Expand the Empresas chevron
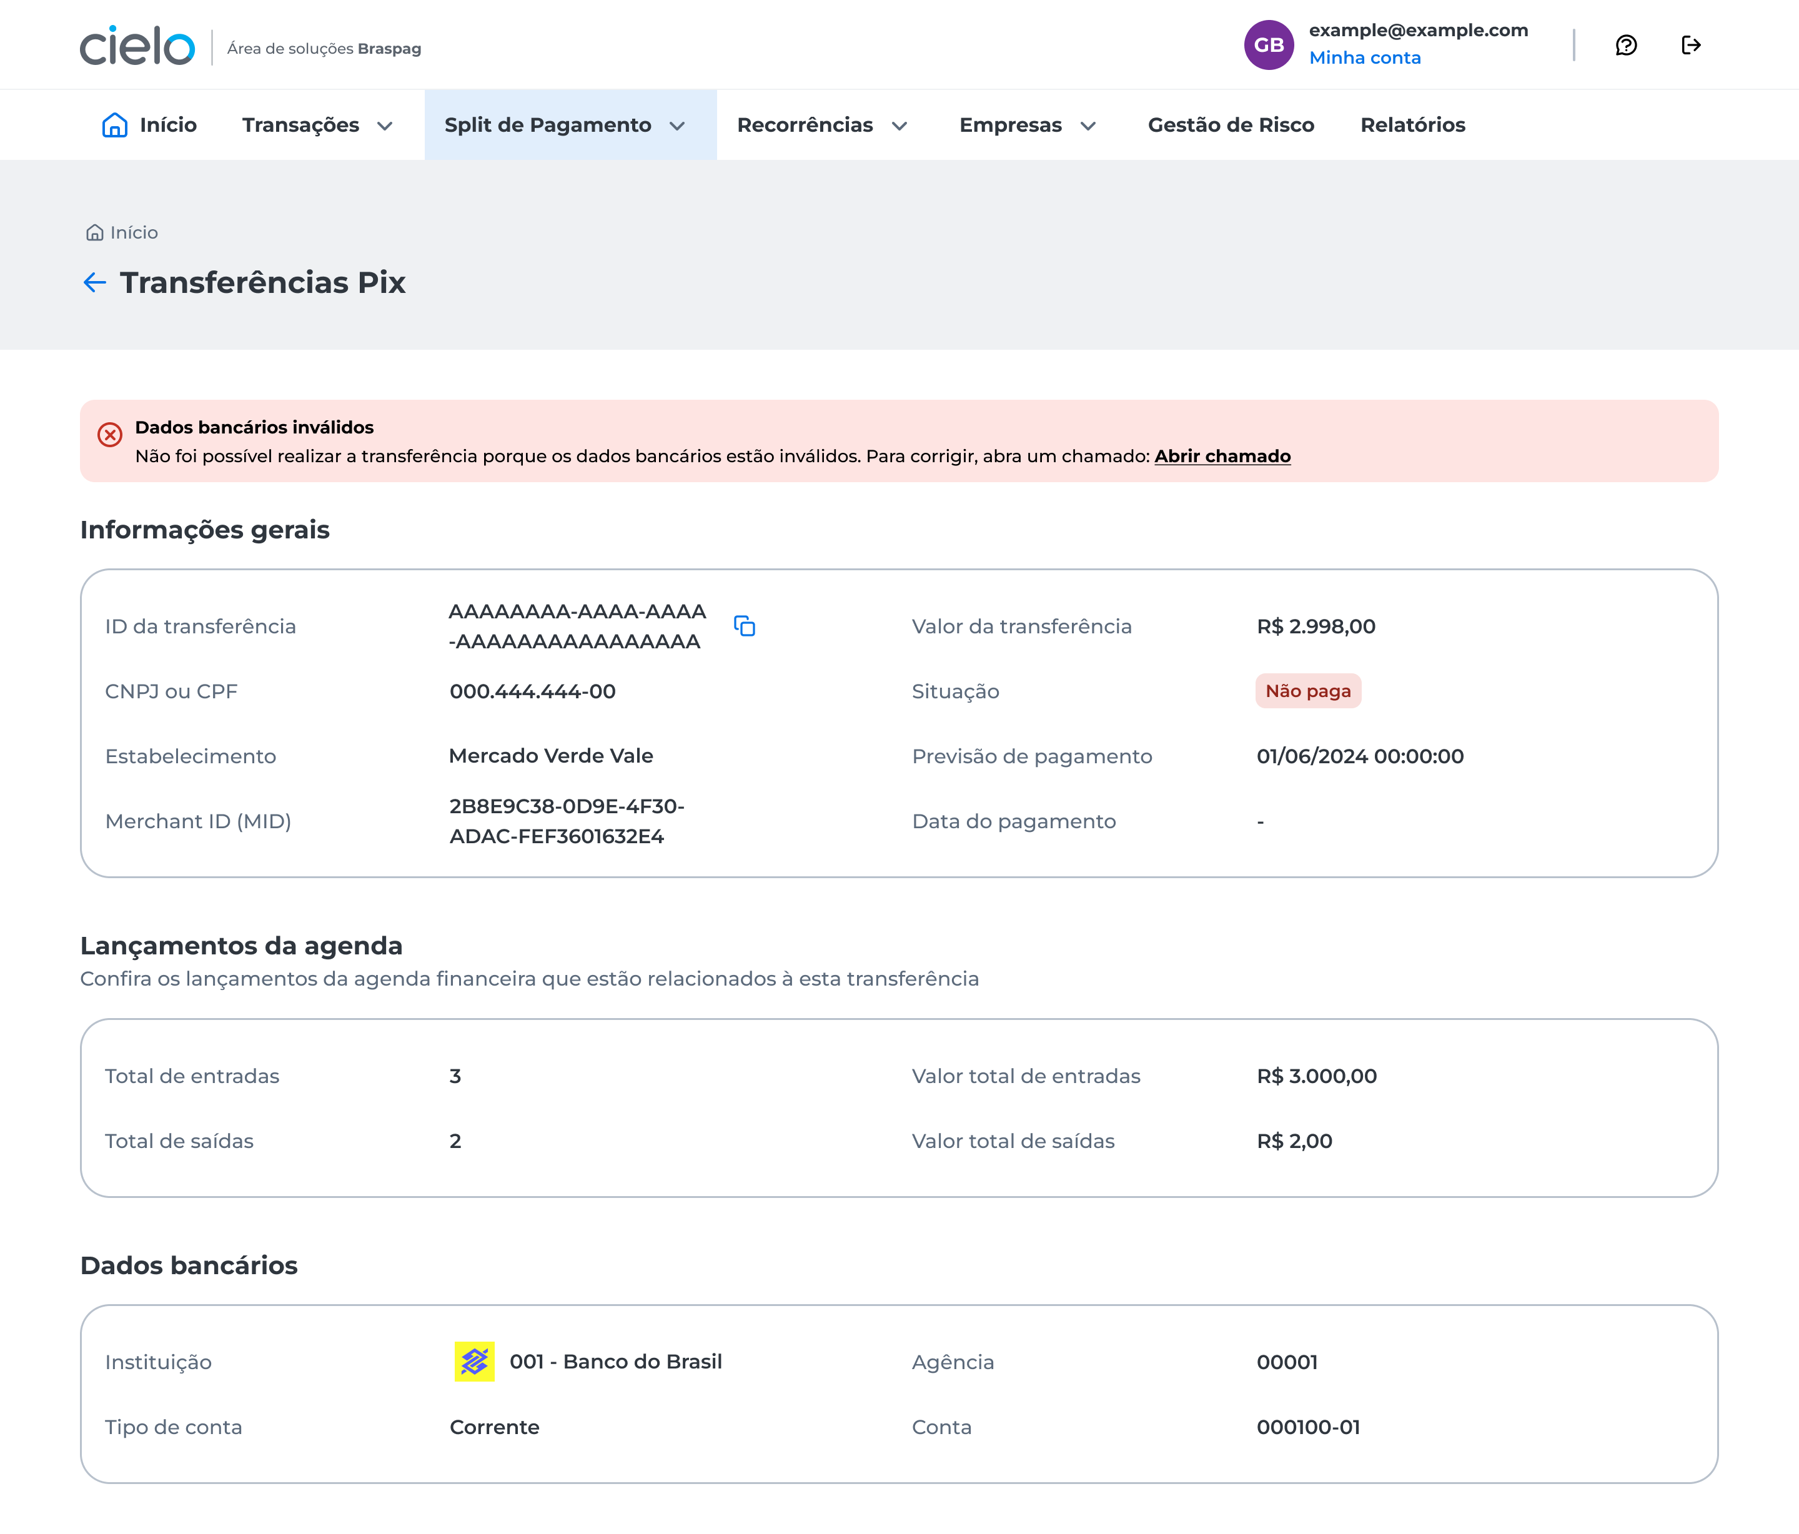Screen dimensions: 1799x1534 click(x=1088, y=126)
